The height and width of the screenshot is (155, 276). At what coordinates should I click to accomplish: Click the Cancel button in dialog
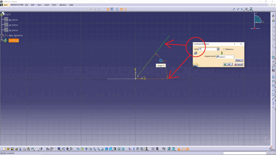pos(239,65)
